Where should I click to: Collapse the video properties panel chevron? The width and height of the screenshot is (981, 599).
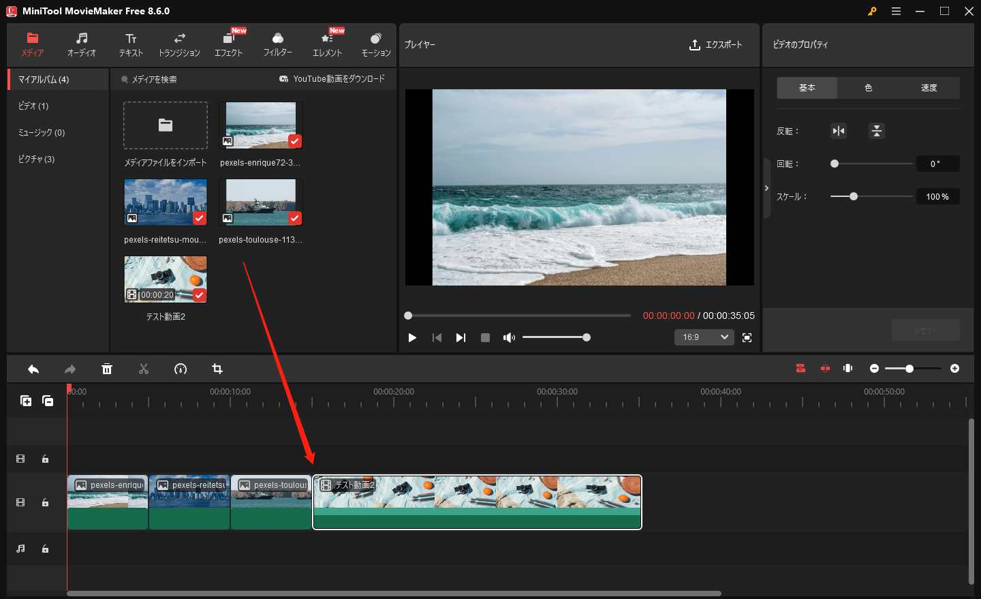coord(766,188)
